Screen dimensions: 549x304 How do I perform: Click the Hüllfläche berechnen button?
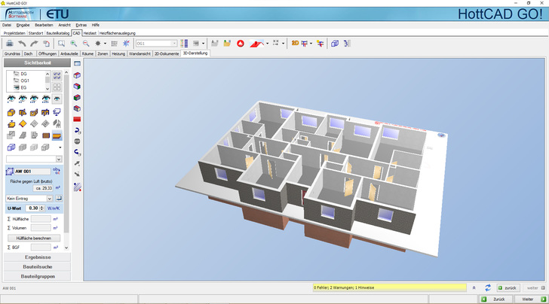[32, 237]
